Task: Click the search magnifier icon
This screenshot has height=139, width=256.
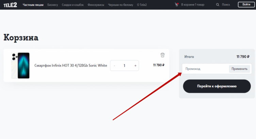Action: click(x=218, y=5)
